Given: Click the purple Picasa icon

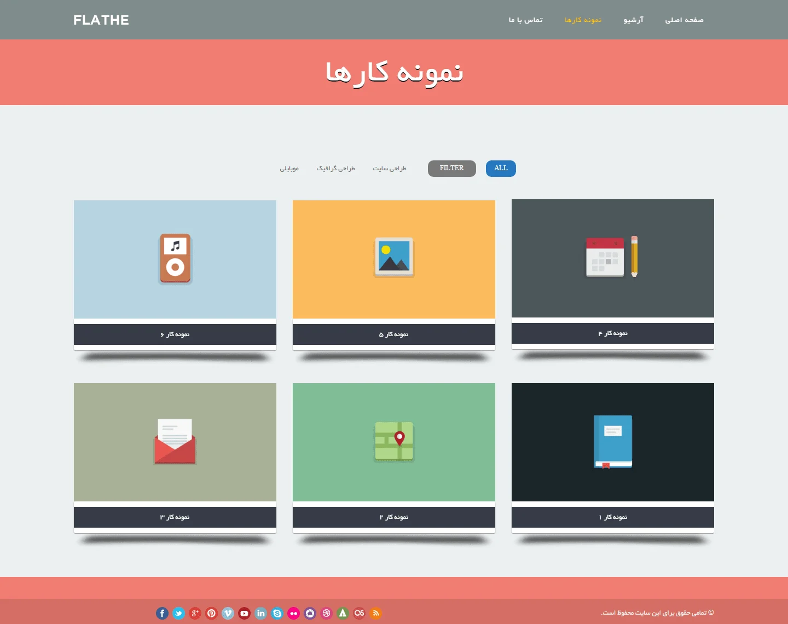Looking at the screenshot, I should 310,613.
